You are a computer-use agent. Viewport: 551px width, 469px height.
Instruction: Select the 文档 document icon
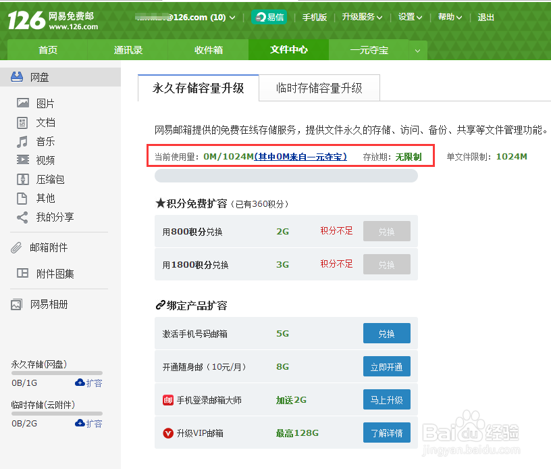(x=22, y=123)
